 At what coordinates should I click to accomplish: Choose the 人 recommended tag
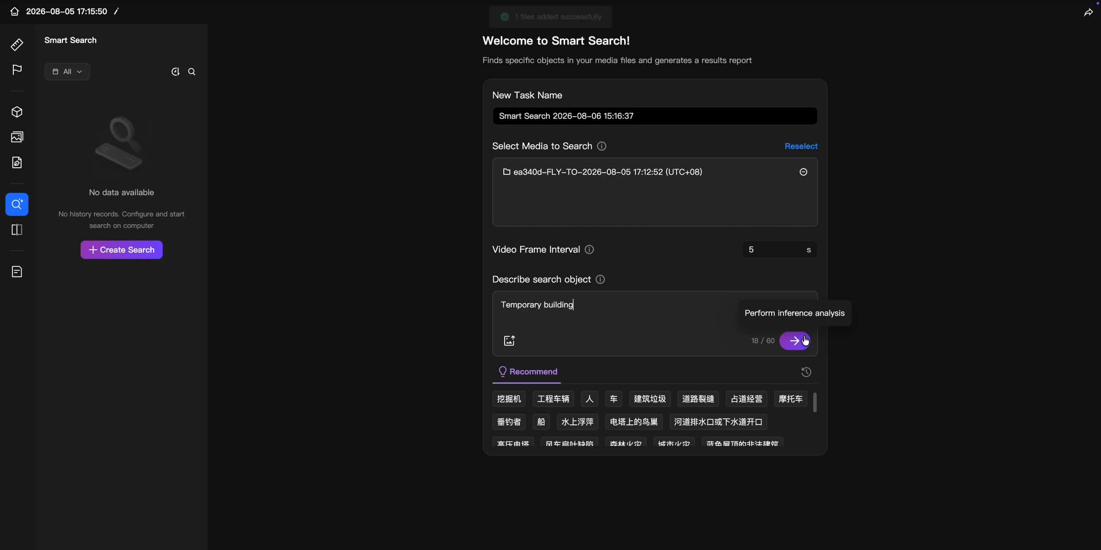tap(589, 399)
